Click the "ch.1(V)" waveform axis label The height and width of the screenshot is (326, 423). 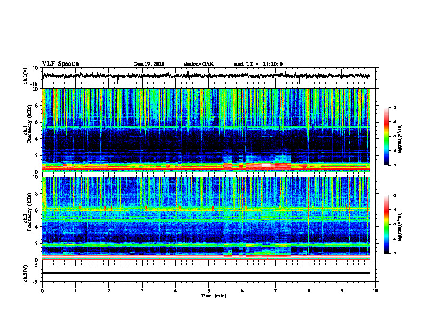point(26,76)
